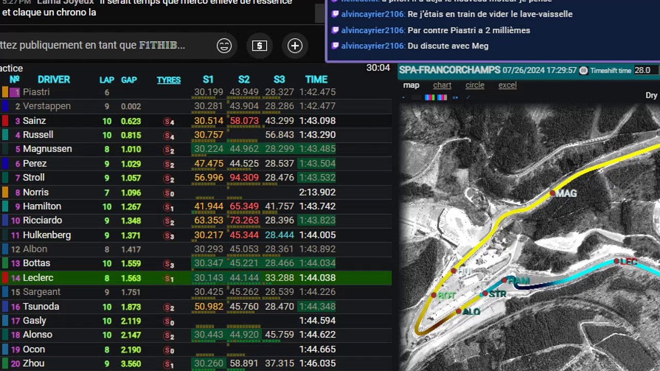
Task: Click the Twitch badge before 'Par contre Piastri'
Action: tap(335, 30)
